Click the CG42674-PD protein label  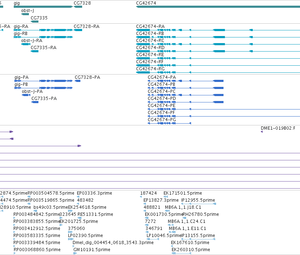162,98
